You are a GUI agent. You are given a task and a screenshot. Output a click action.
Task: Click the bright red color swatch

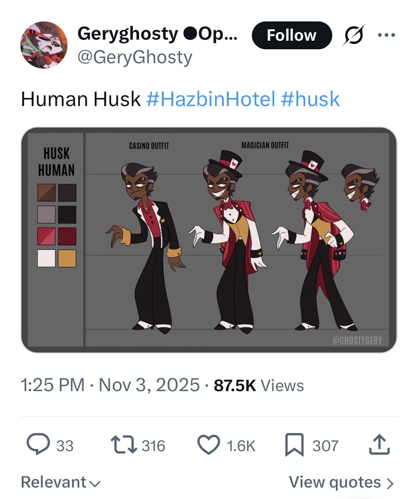pyautogui.click(x=46, y=236)
